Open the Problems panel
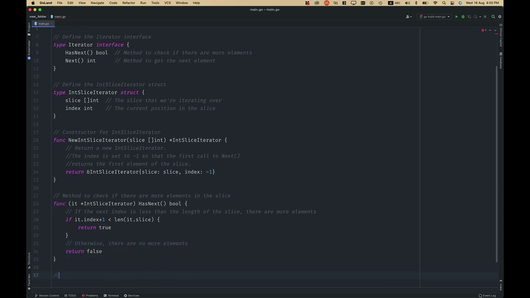The image size is (530, 298). (90, 296)
